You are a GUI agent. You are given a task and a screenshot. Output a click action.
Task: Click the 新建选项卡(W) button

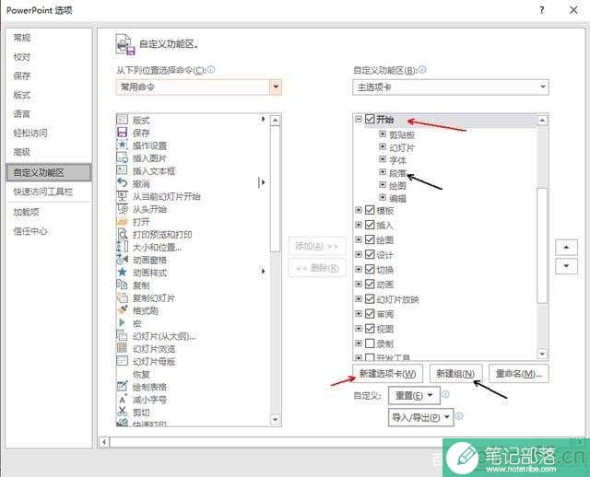[x=387, y=373]
